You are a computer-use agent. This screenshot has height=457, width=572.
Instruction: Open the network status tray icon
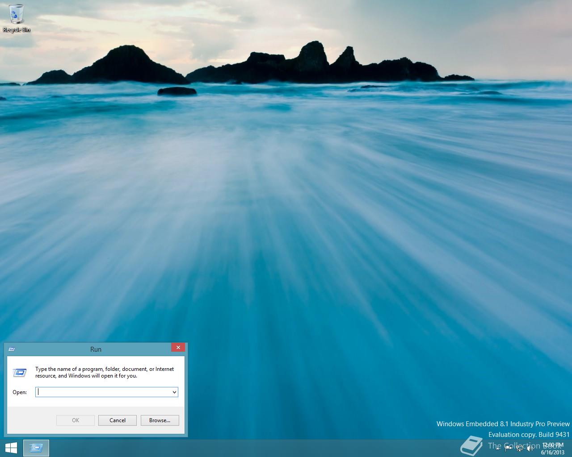coord(519,449)
